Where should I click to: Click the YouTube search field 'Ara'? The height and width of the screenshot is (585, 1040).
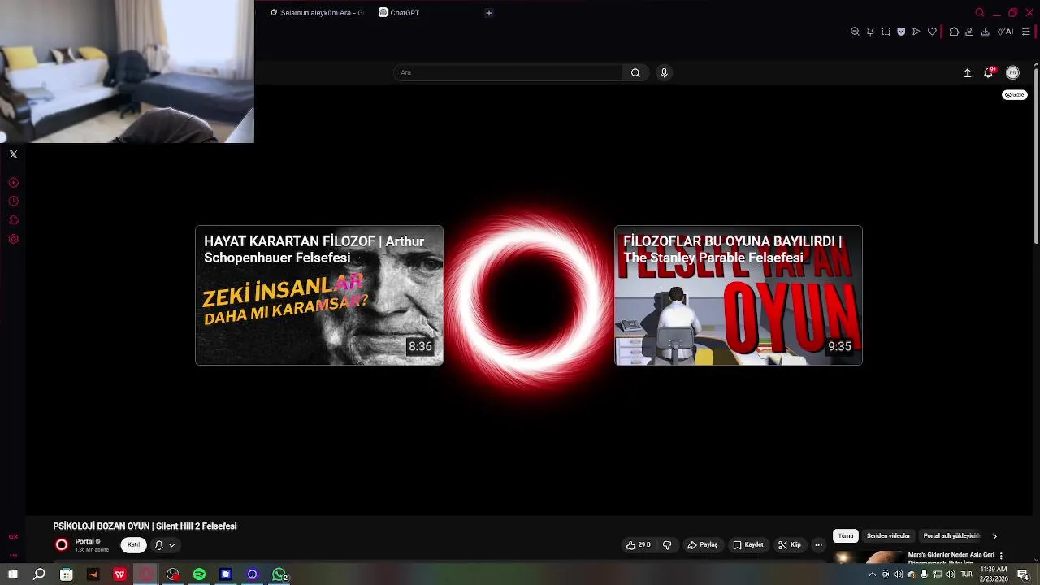(x=508, y=72)
